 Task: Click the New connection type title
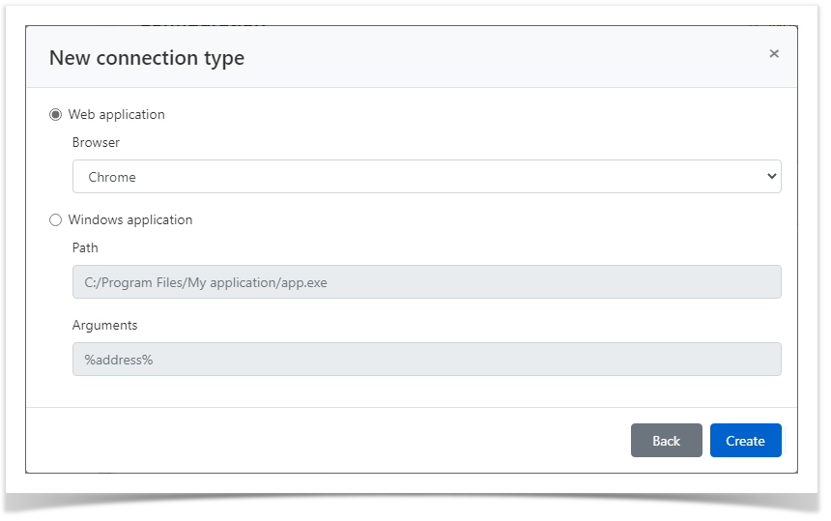[147, 58]
